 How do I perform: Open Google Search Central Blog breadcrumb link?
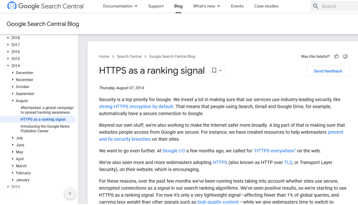172,56
